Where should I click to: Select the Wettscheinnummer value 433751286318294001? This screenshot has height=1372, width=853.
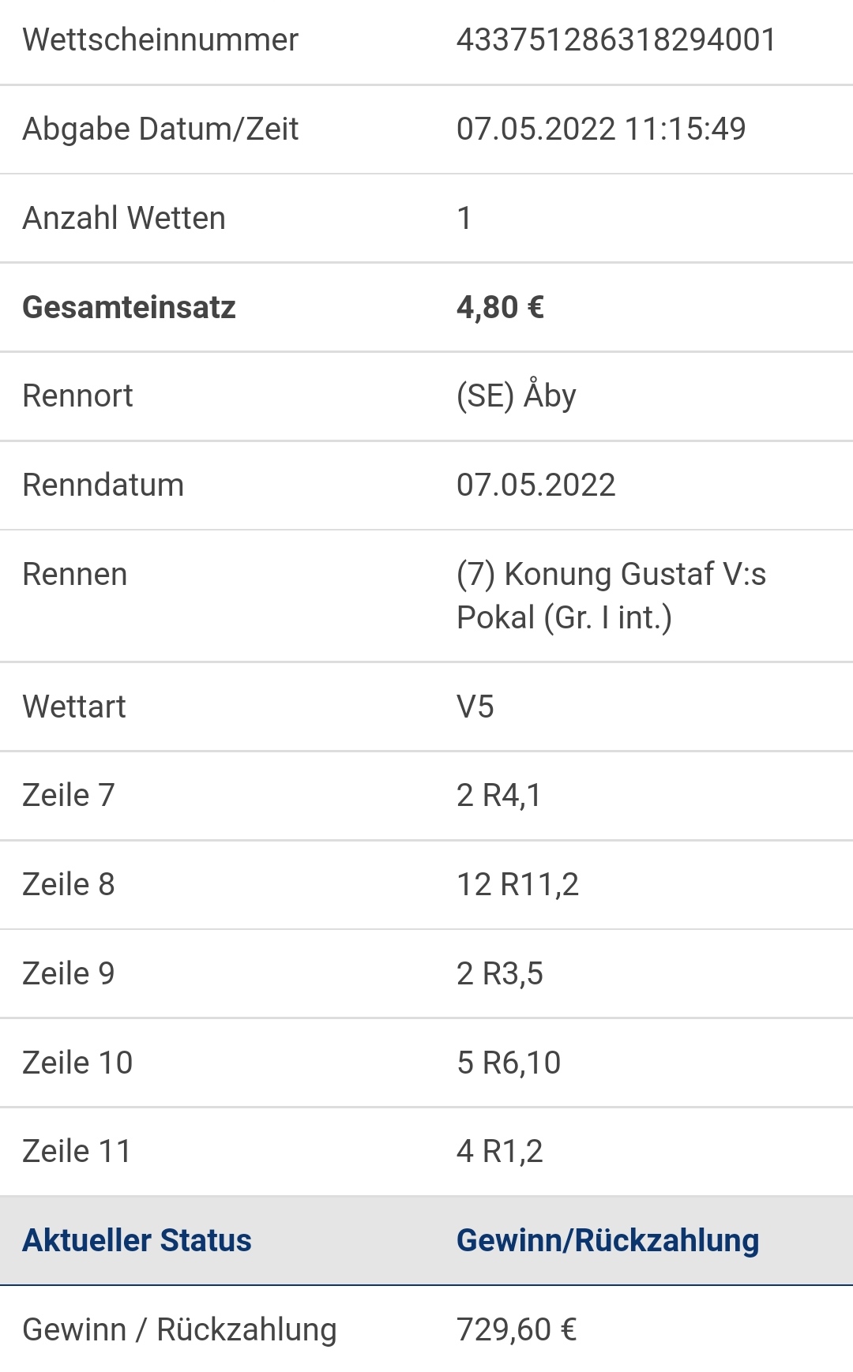coord(616,39)
